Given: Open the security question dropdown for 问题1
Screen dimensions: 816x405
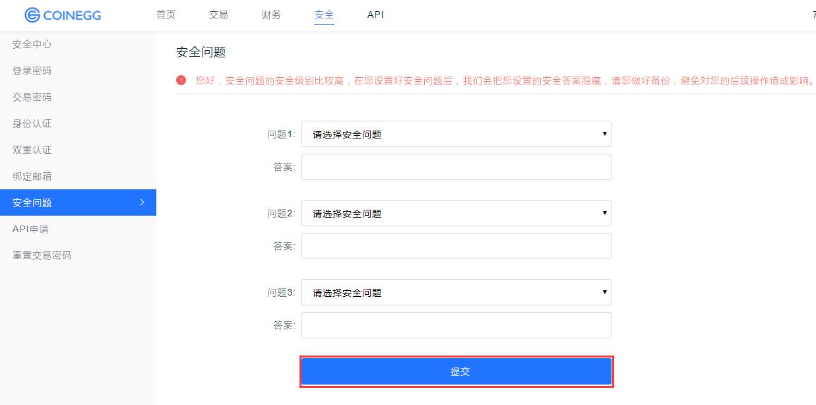Looking at the screenshot, I should tap(455, 133).
